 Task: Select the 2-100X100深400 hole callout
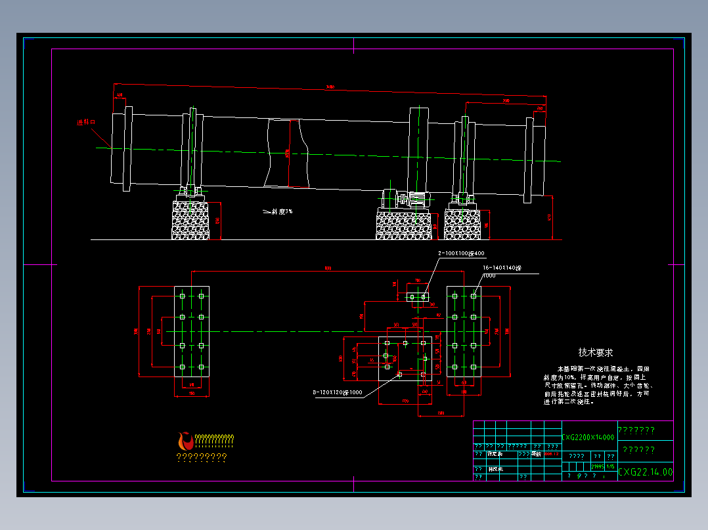click(x=461, y=254)
